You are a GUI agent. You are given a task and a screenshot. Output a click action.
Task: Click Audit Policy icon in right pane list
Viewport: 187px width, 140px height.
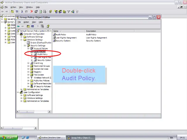(54, 34)
